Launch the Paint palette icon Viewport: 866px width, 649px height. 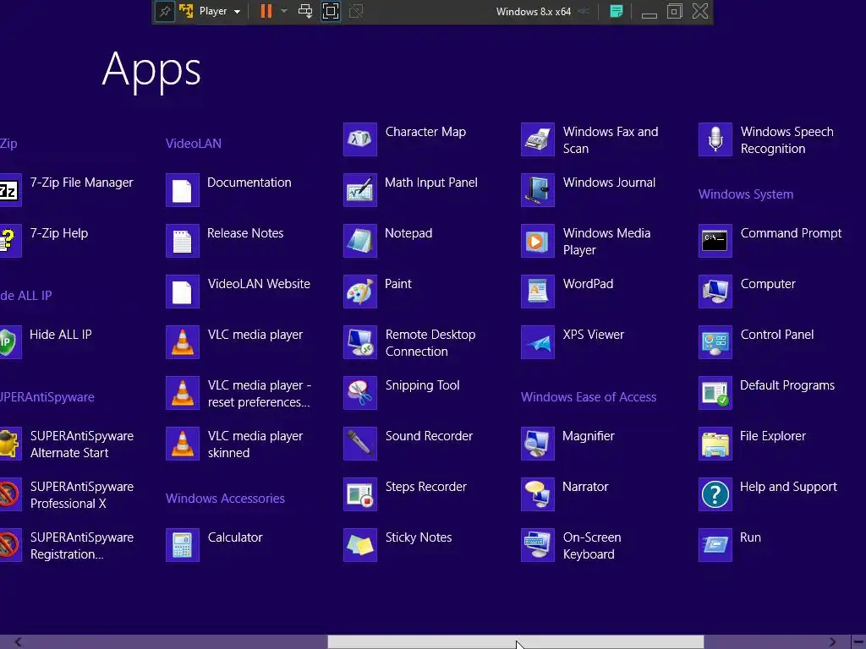[360, 292]
